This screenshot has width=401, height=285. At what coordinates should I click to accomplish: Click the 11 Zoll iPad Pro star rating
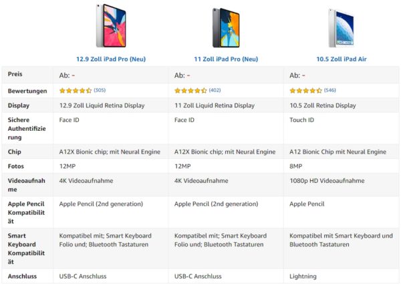(190, 90)
